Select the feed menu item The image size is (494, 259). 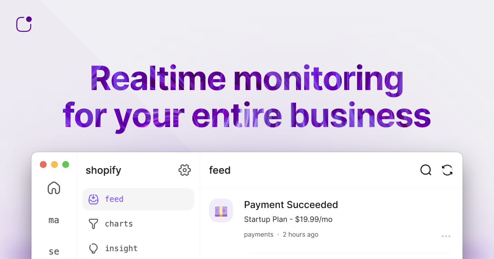[x=114, y=199]
